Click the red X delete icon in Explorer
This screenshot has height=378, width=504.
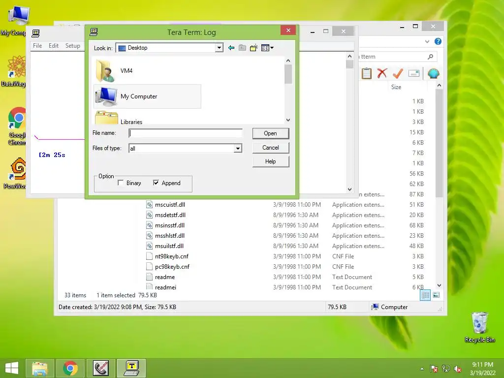[x=382, y=74]
